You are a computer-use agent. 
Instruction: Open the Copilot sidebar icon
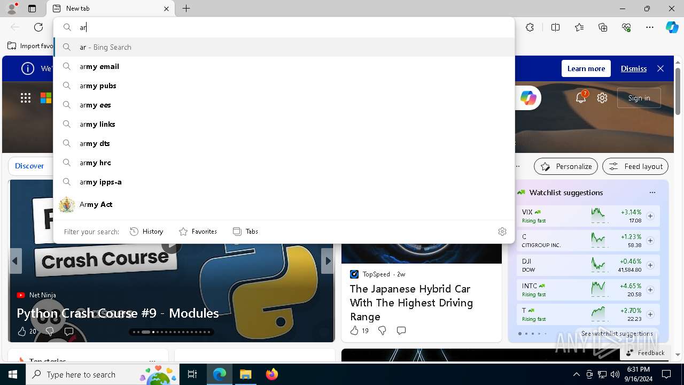pyautogui.click(x=672, y=27)
